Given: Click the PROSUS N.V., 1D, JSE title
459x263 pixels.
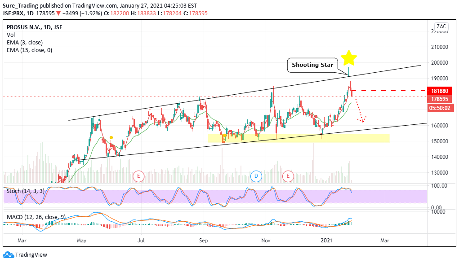Looking at the screenshot, I should pyautogui.click(x=35, y=27).
